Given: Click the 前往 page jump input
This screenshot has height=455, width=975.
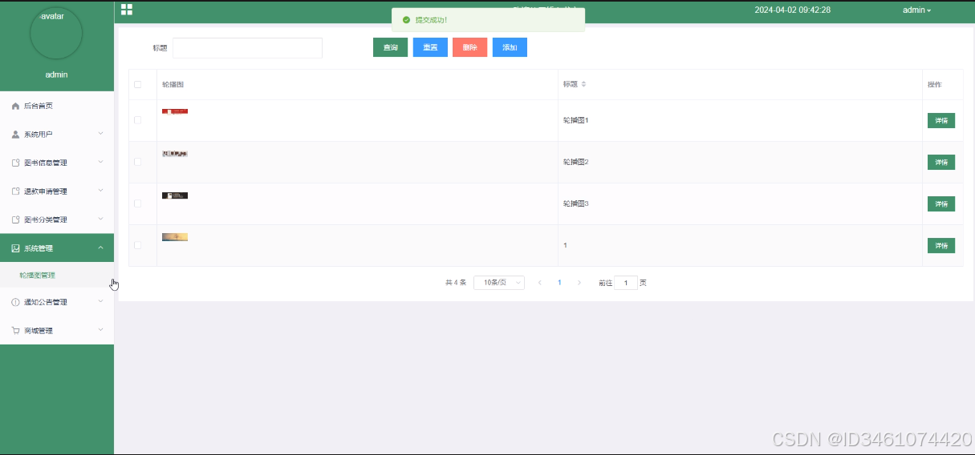Looking at the screenshot, I should click(626, 283).
